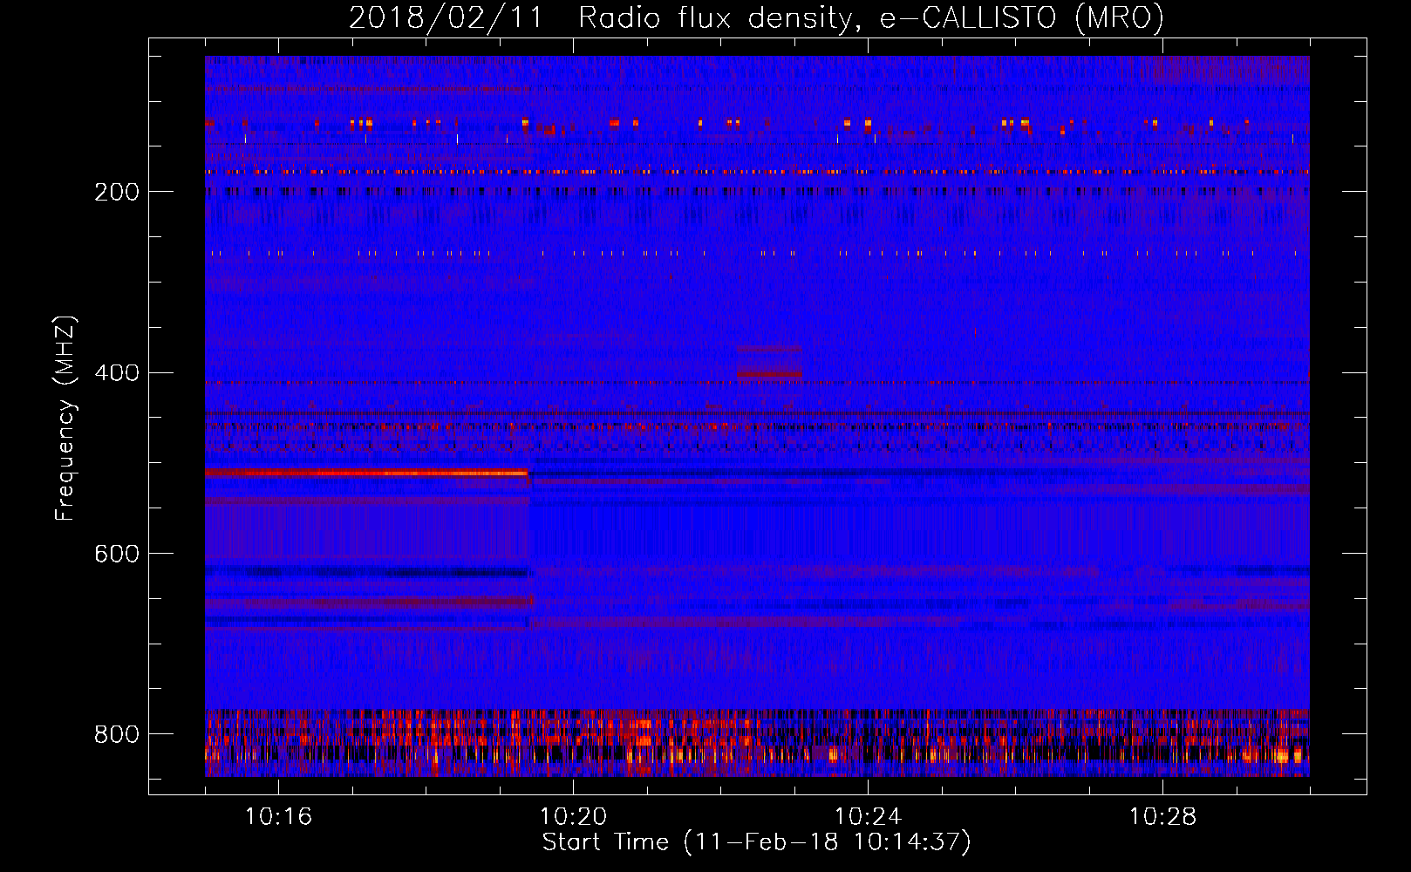The width and height of the screenshot is (1411, 872).
Task: Click the plot title 'Radio flux density, e-CALLISTO (MRO)'
Action: point(871,17)
